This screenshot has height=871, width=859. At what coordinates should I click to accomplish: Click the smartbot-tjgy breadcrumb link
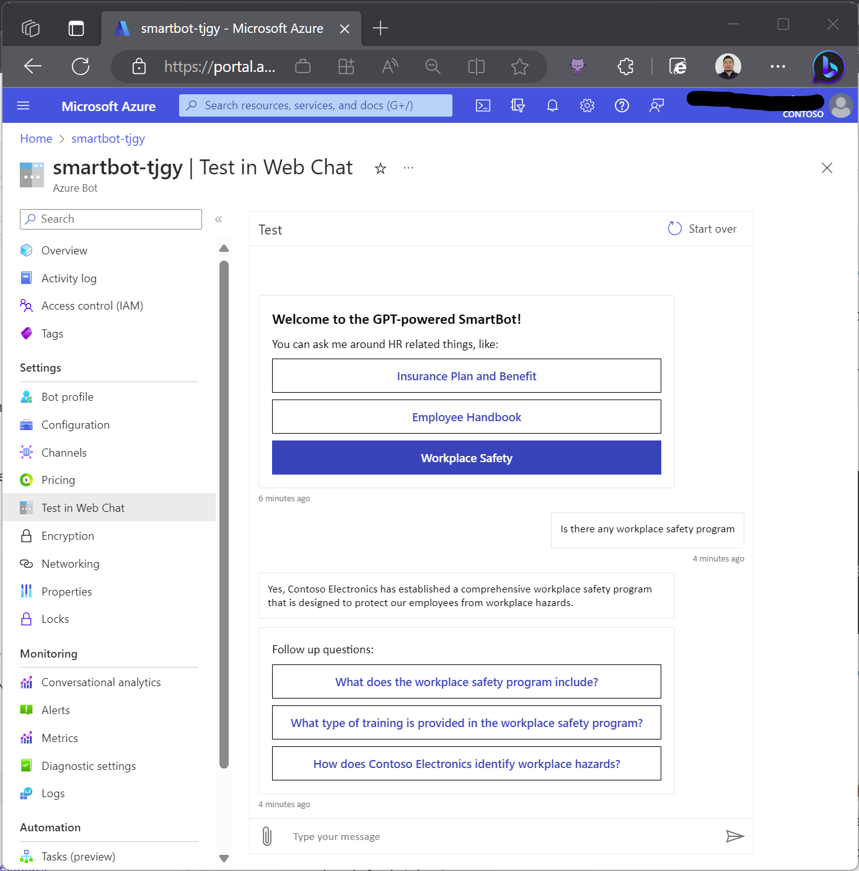click(x=108, y=138)
